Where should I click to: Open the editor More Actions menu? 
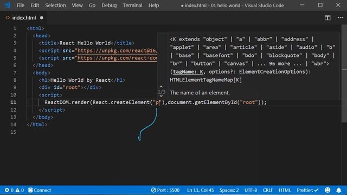pos(340,18)
